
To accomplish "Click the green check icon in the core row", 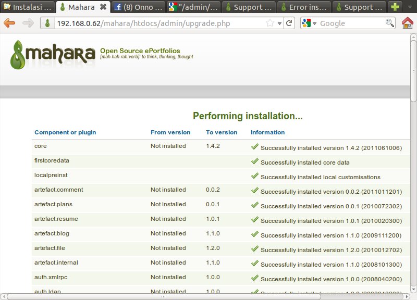I will click(255, 146).
